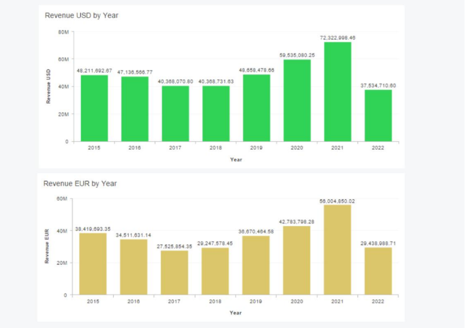Select the 2016 green bar in USD chart
The image size is (472, 328).
click(x=135, y=109)
